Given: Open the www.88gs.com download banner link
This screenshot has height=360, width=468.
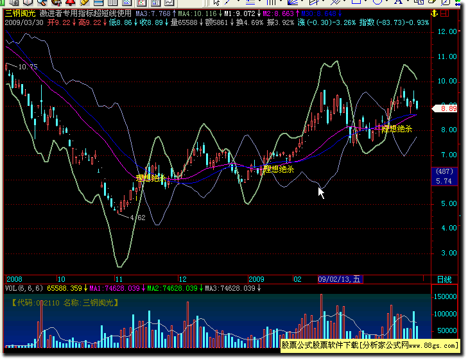Looking at the screenshot, I should [370, 346].
